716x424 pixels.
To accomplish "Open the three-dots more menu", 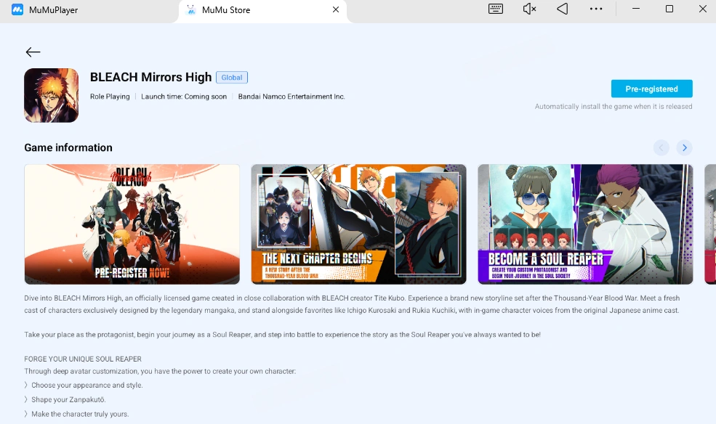I will tap(596, 9).
